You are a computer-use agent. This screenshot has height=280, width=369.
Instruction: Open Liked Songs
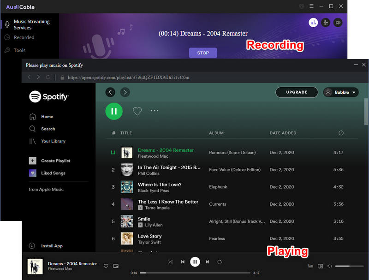(47, 173)
